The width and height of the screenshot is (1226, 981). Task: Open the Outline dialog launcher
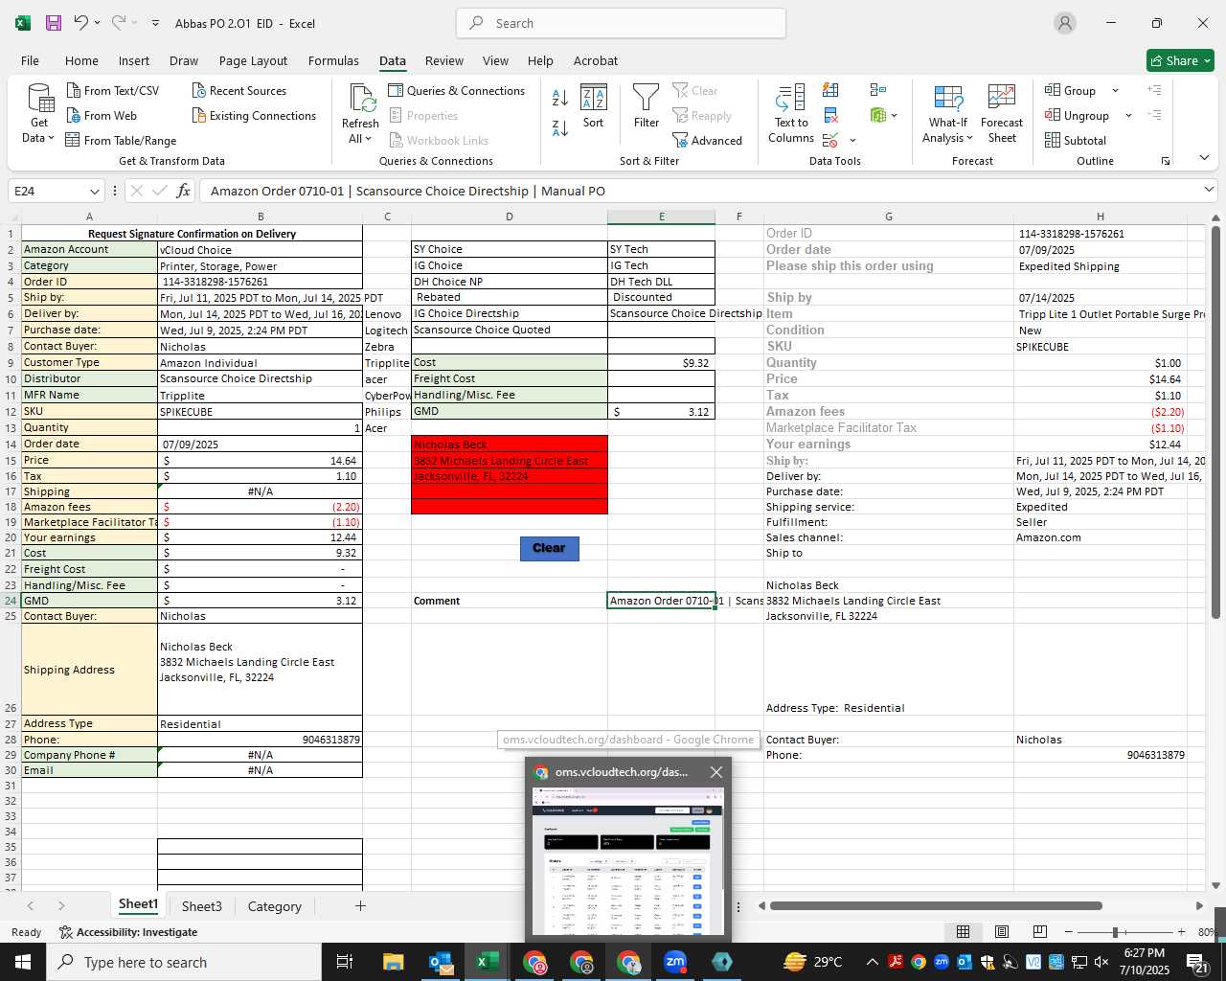[x=1166, y=161]
